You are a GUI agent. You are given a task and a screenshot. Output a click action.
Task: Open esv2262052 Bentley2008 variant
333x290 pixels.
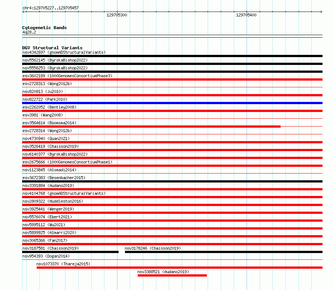tap(49, 107)
